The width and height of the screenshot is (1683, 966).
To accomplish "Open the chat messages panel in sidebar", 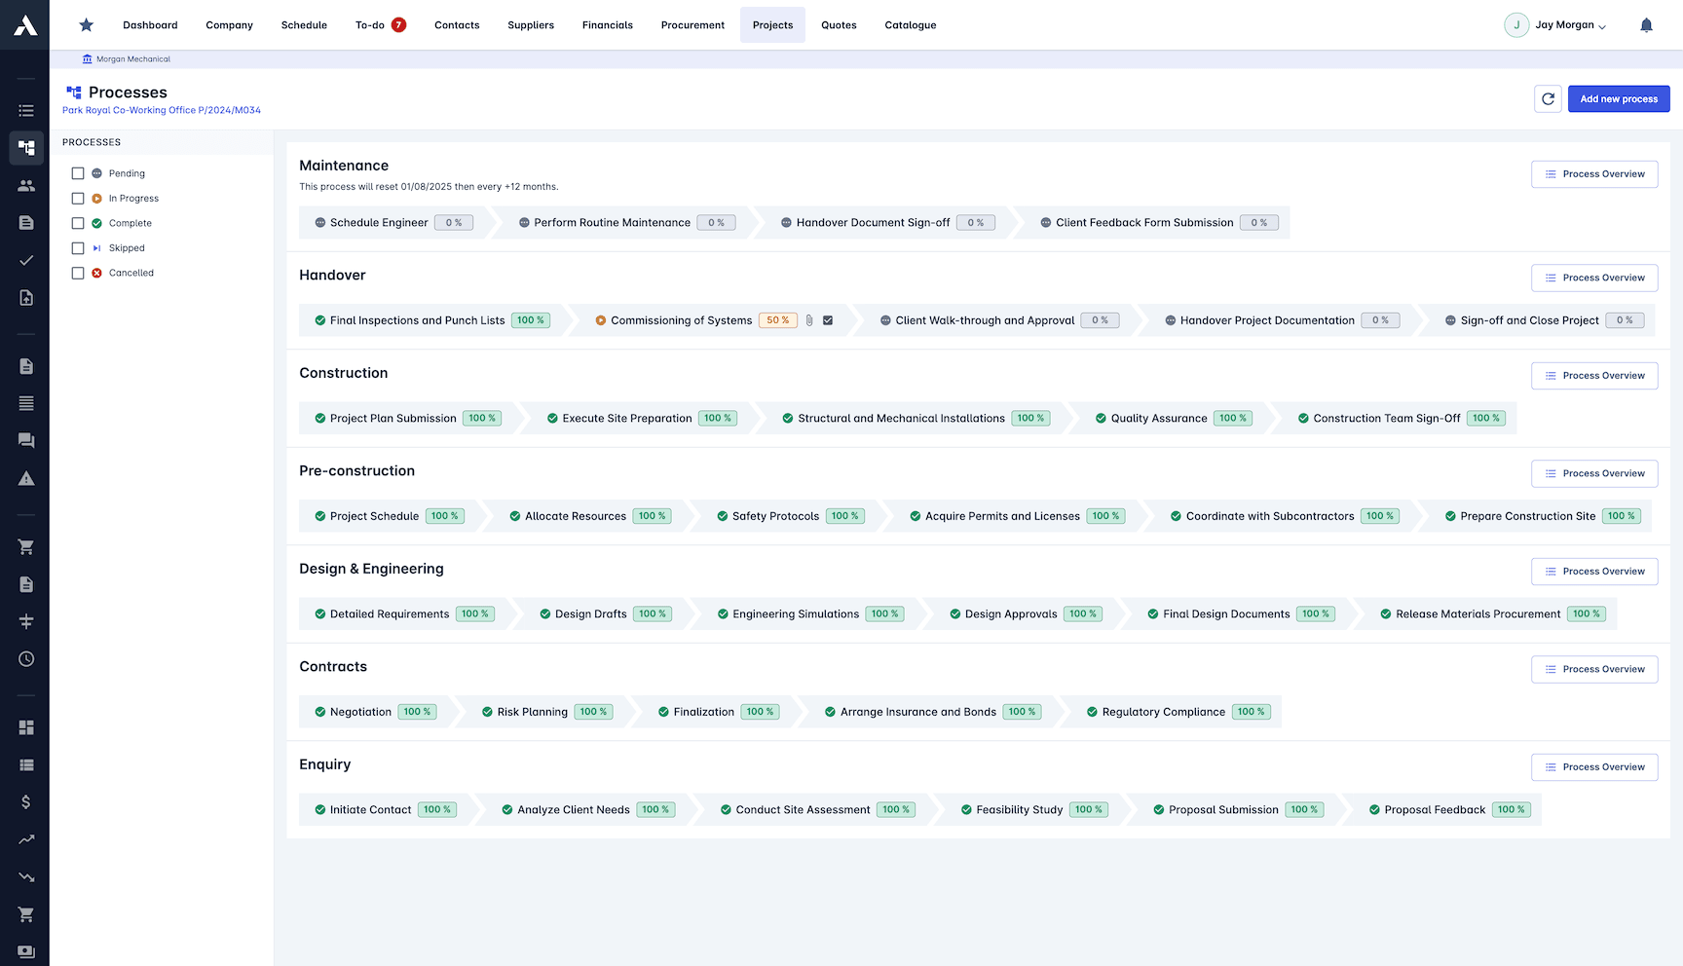I will coord(26,440).
